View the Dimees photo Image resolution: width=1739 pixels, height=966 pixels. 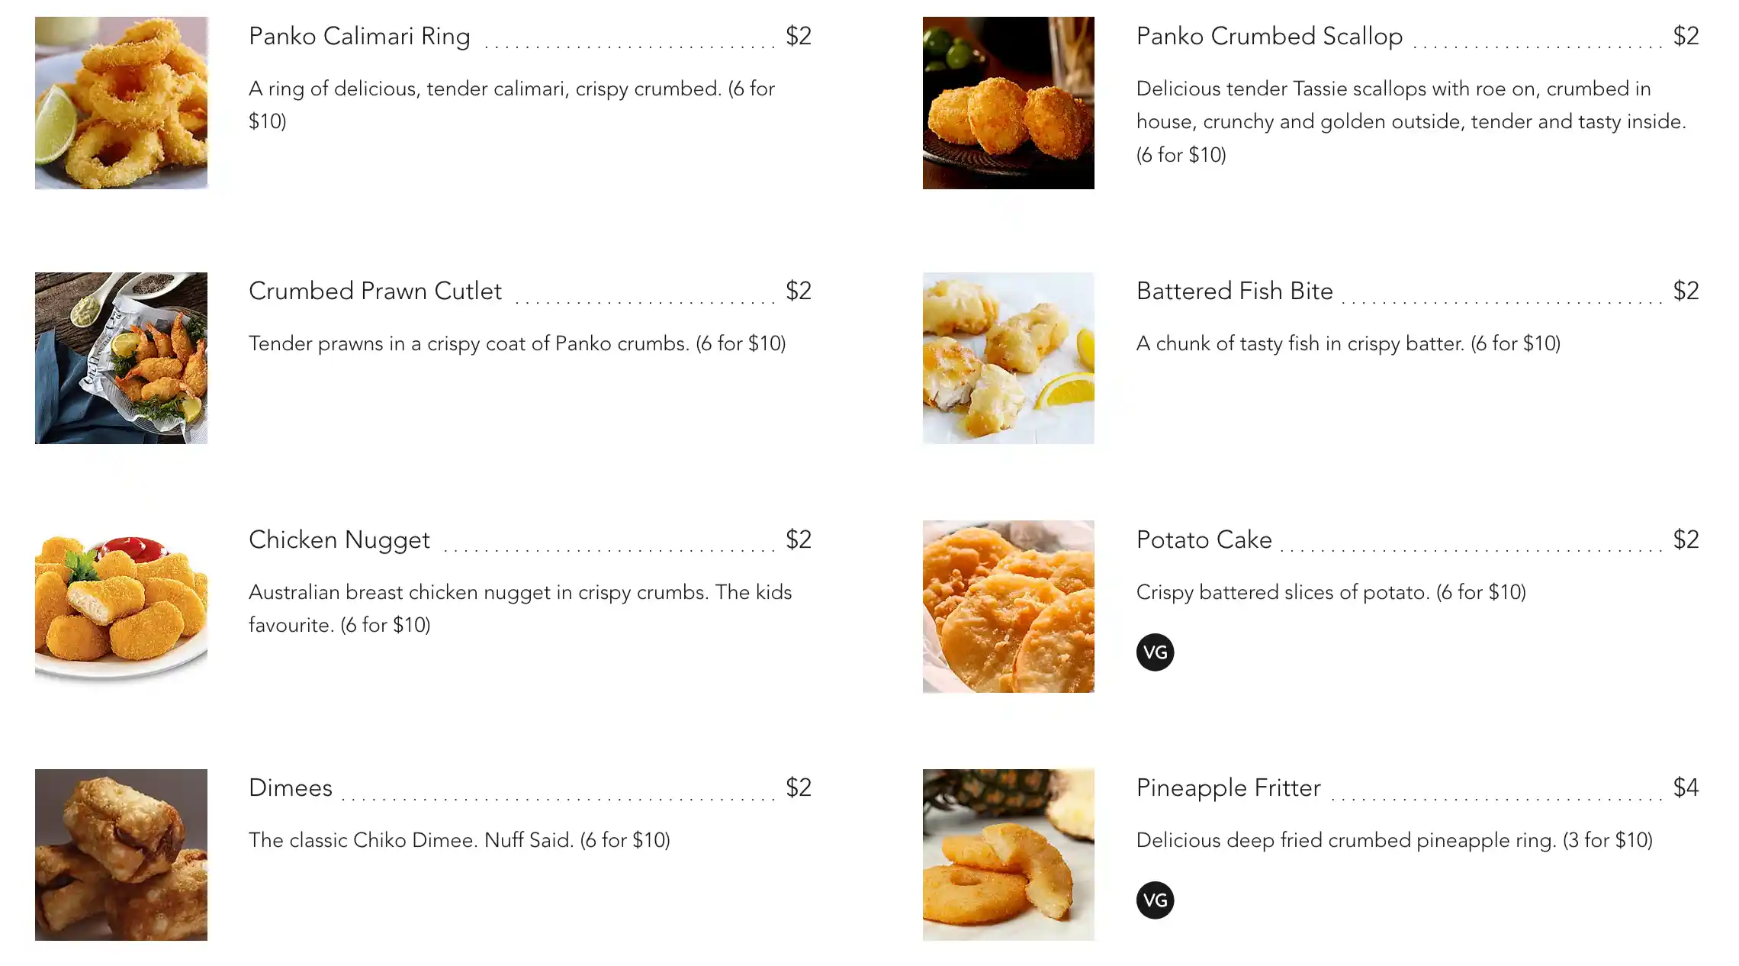121,855
